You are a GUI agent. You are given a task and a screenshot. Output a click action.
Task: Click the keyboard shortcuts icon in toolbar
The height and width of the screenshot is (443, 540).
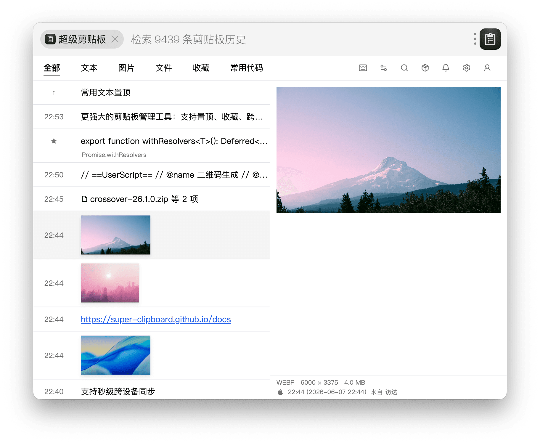point(363,68)
